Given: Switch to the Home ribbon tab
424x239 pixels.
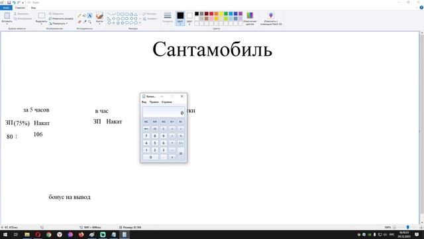Looking at the screenshot, I should pos(20,8).
